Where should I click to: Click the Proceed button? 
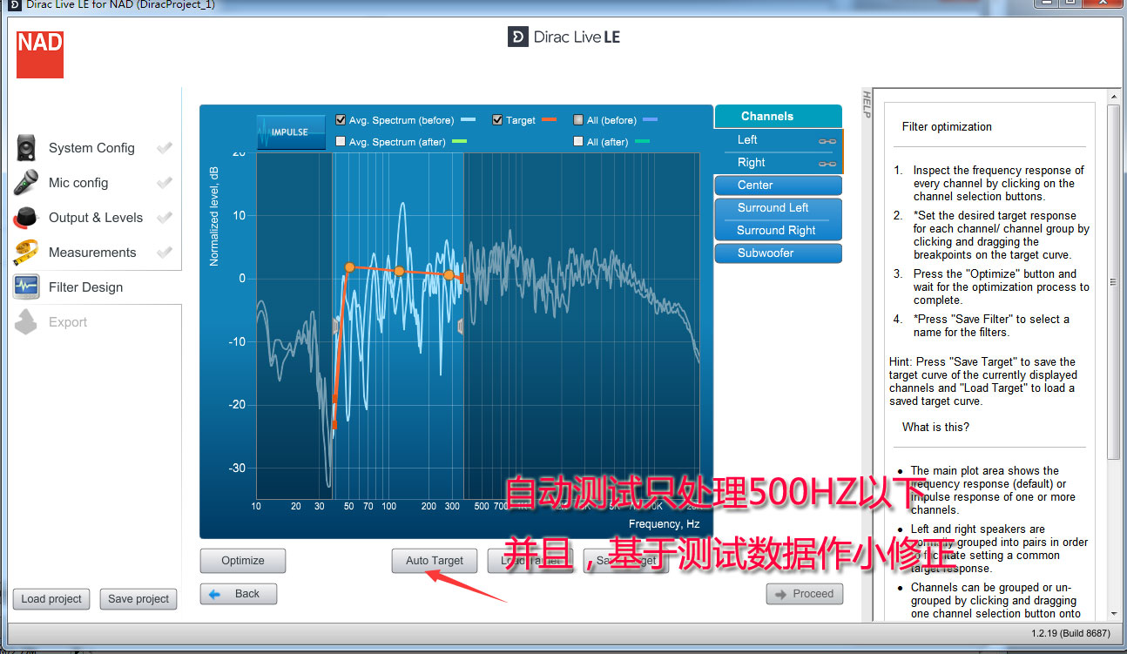click(805, 594)
